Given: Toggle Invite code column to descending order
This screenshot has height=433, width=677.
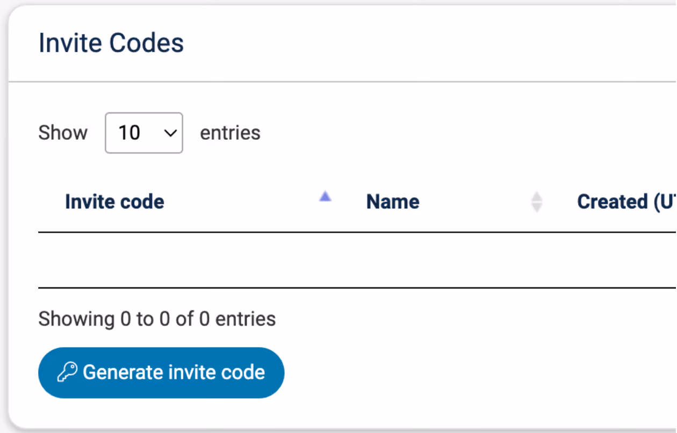Looking at the screenshot, I should 114,201.
